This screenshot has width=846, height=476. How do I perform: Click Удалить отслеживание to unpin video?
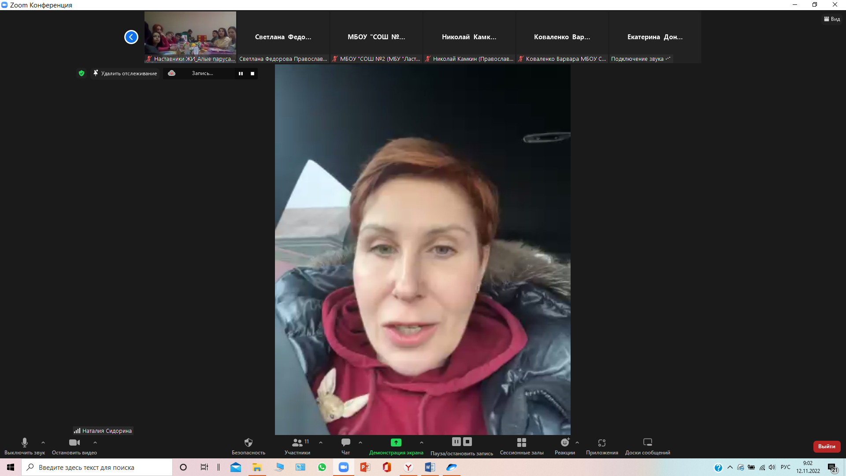tap(125, 74)
